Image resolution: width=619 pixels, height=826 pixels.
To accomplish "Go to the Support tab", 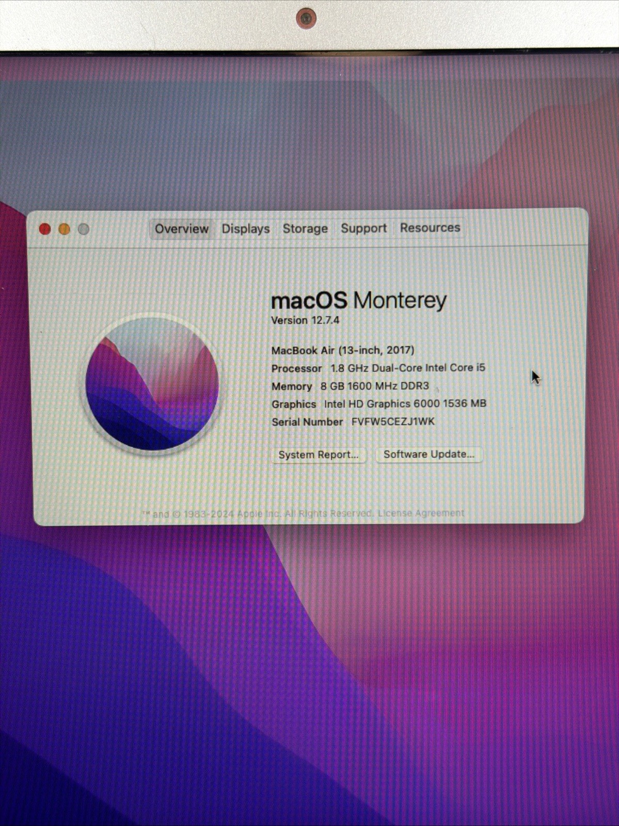I will pos(363,228).
